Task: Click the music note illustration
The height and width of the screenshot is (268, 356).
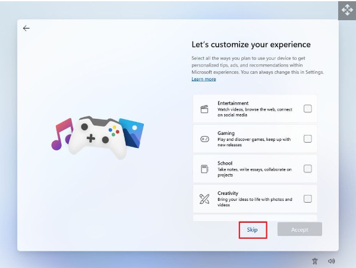Action: coord(62,134)
